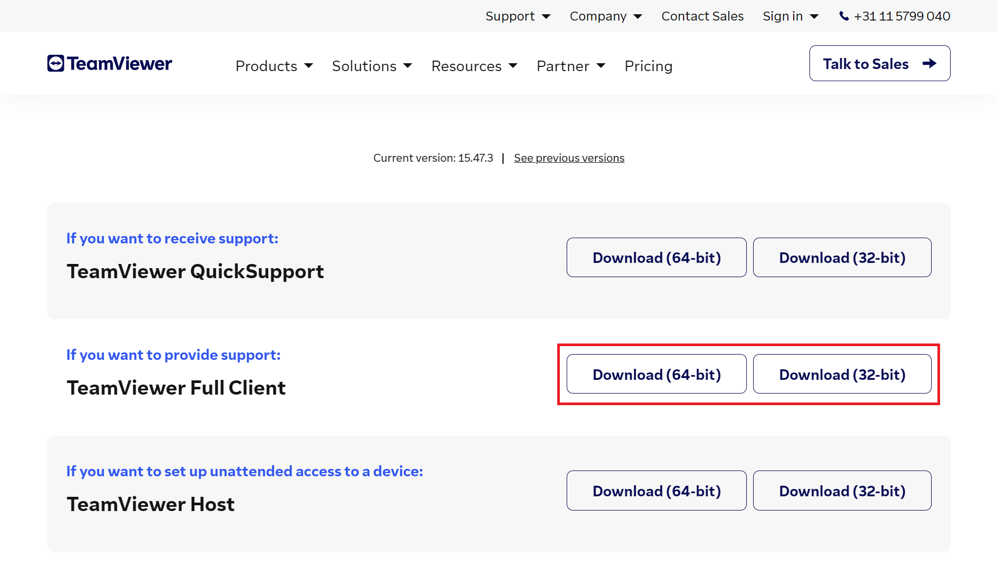This screenshot has height=569, width=998.
Task: Expand the Products menu arrow
Action: tap(309, 66)
